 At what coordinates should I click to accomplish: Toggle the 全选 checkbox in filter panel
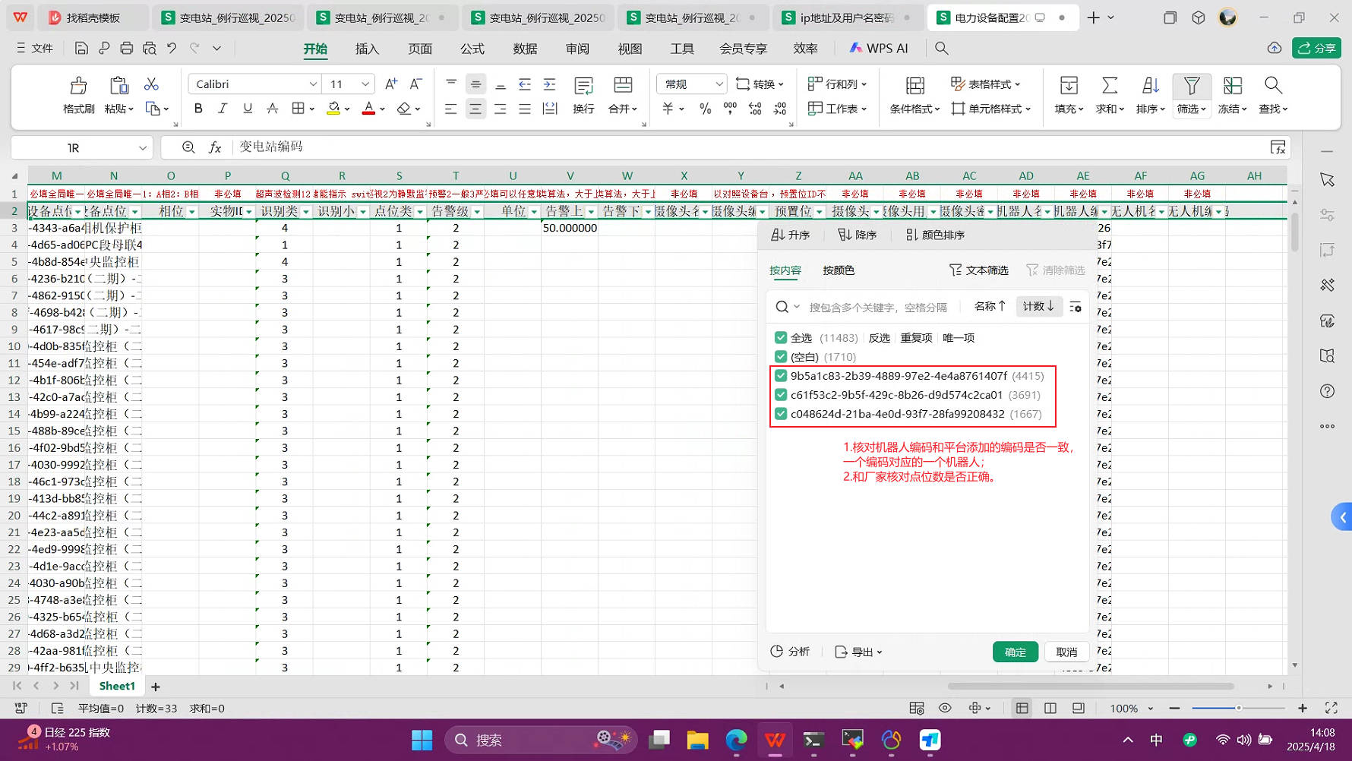781,337
